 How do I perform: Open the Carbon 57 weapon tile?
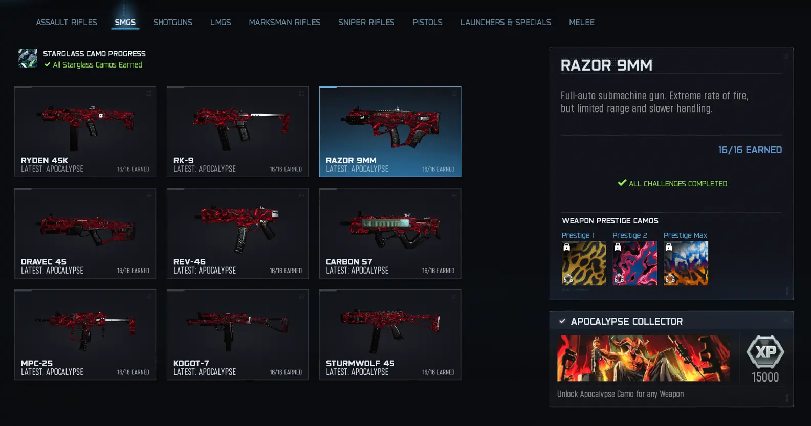[x=390, y=233]
